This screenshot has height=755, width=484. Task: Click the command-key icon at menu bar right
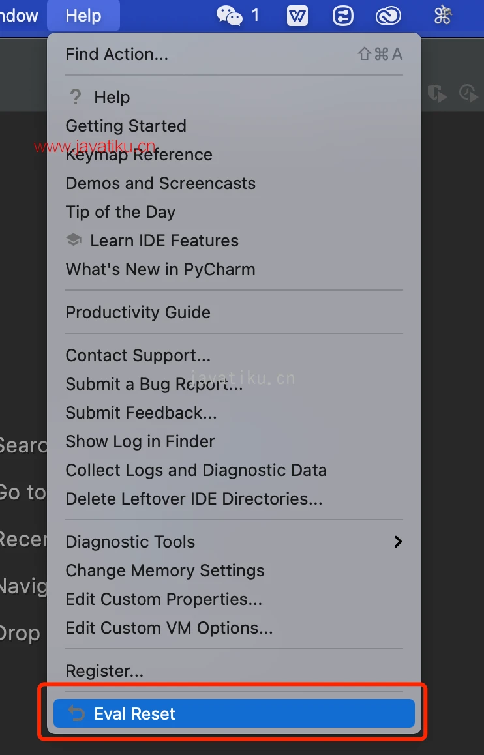click(x=442, y=16)
